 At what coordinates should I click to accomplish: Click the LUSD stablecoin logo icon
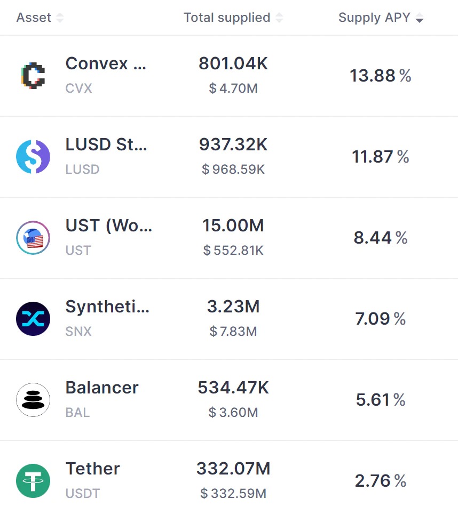pos(33,157)
